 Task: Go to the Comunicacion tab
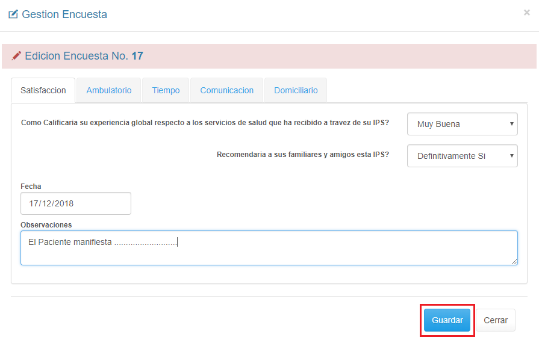pos(227,90)
